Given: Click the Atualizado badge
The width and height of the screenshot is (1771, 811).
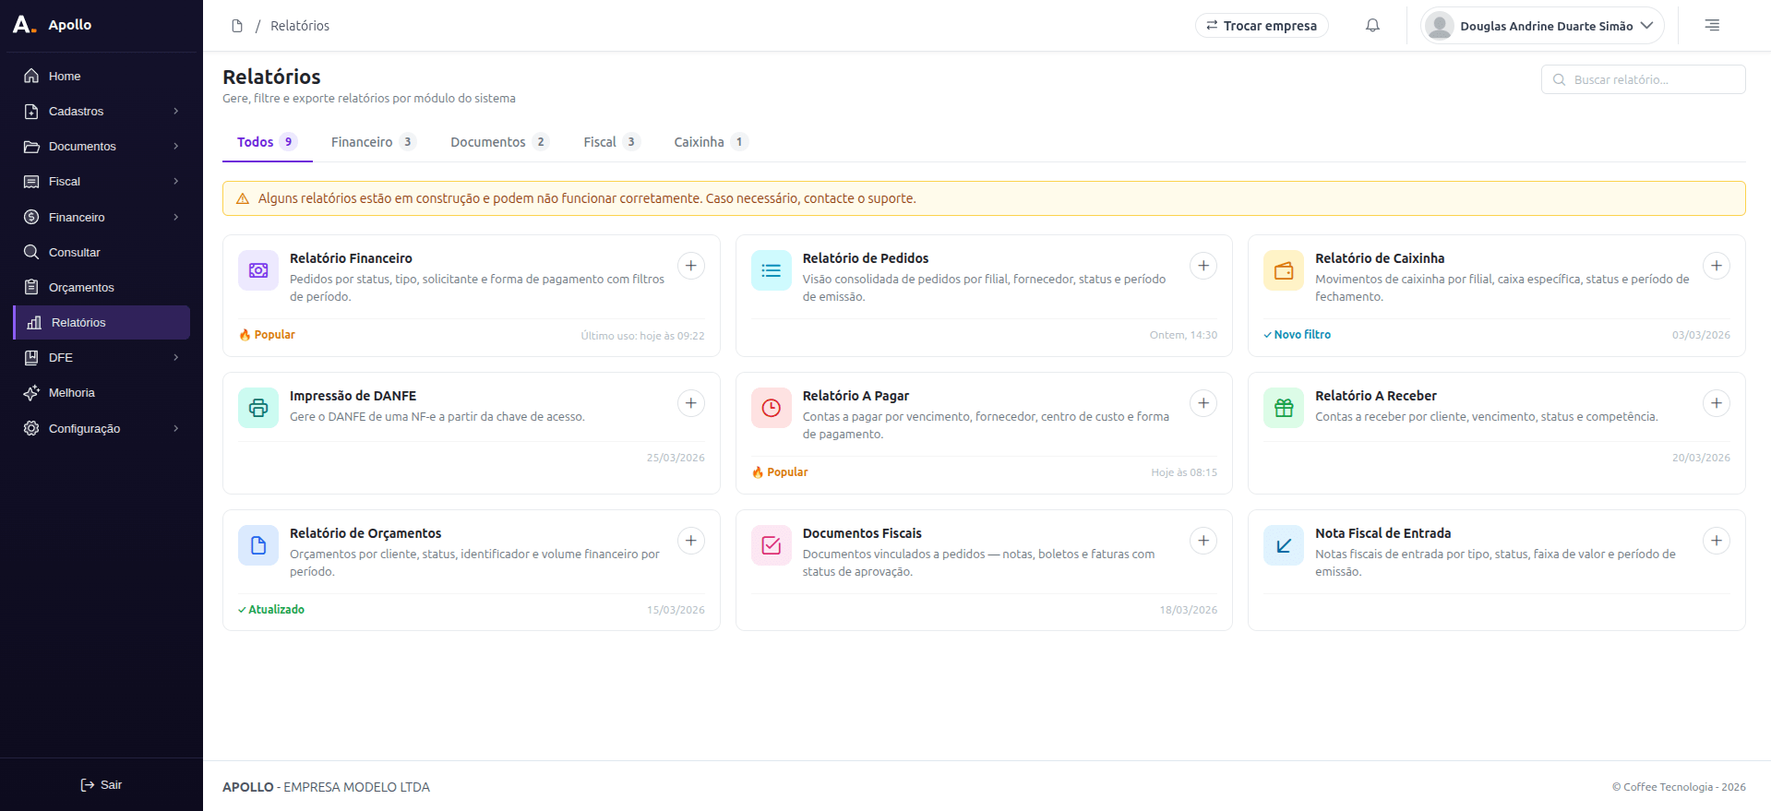Looking at the screenshot, I should click(x=271, y=610).
